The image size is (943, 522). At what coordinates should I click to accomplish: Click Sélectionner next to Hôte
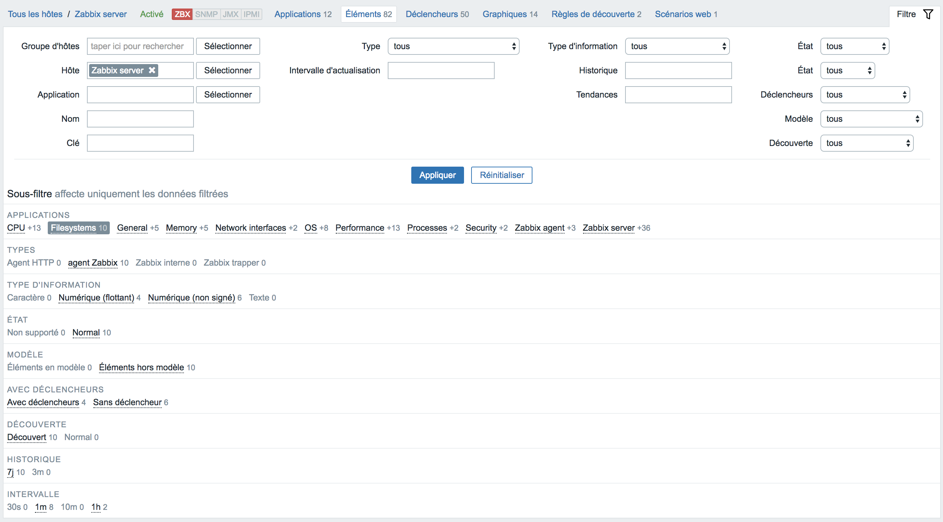point(228,70)
